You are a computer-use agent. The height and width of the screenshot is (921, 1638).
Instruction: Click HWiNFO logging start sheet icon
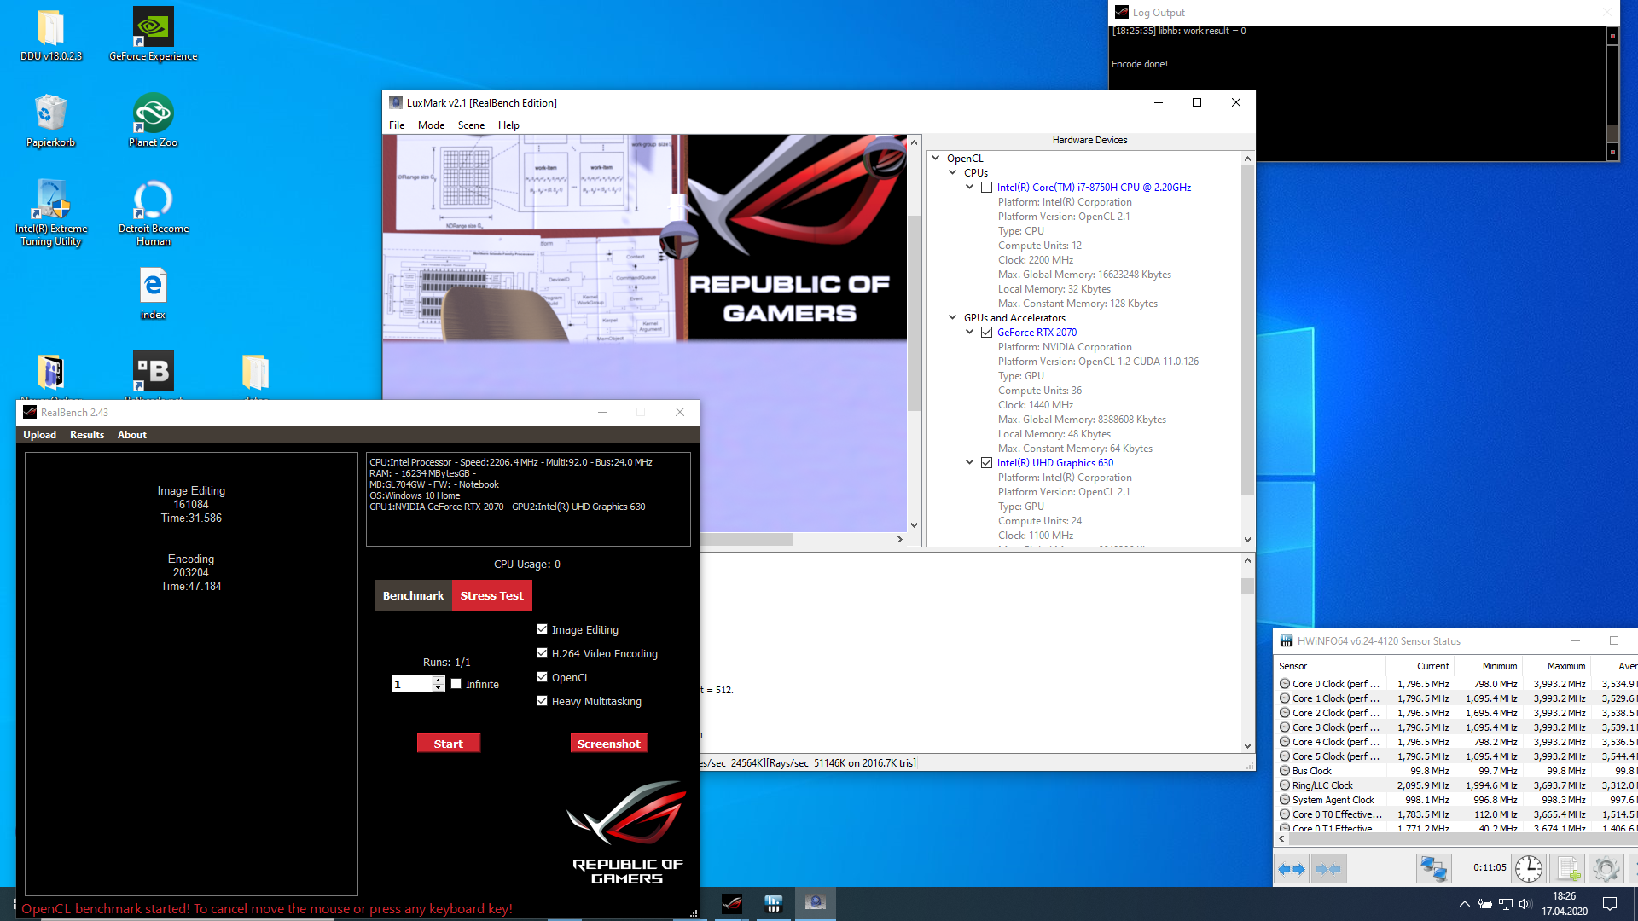tap(1568, 869)
